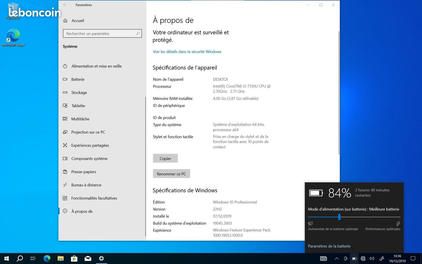Open File Explorer from the taskbar
This screenshot has height=264, width=422.
60,258
